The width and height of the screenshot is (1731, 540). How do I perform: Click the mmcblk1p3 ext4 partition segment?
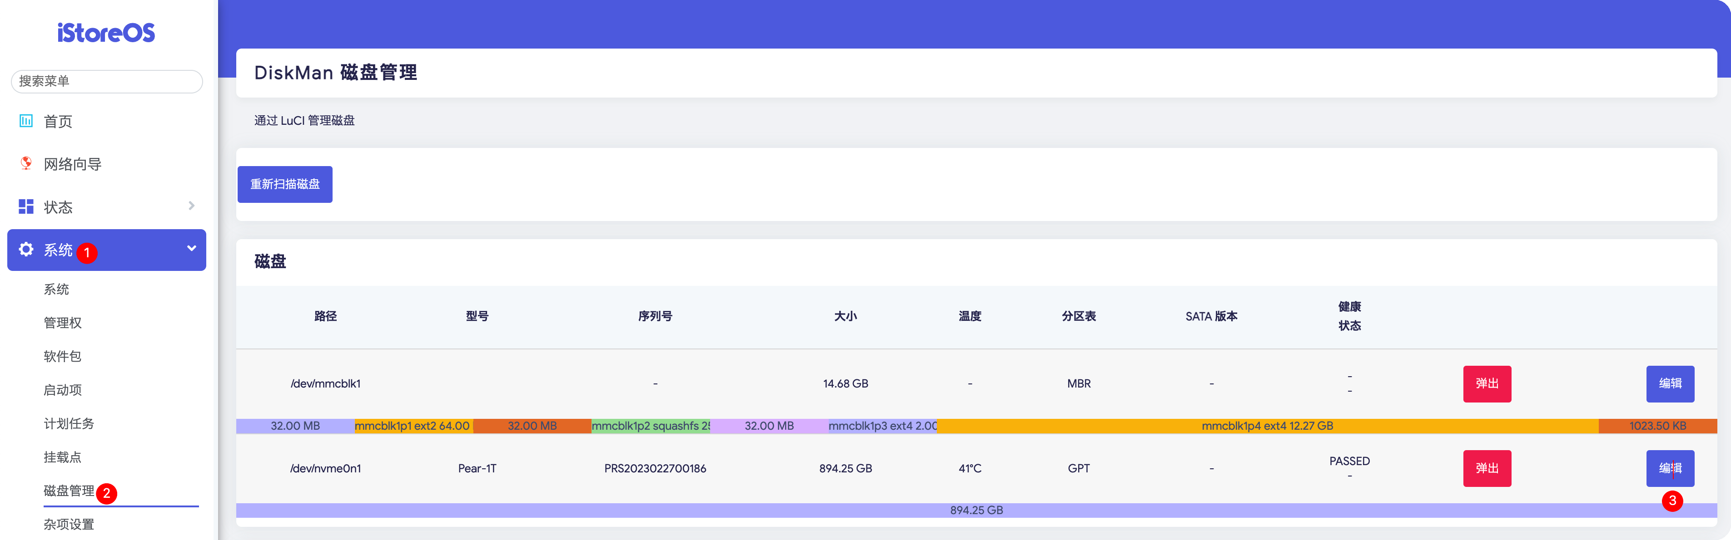pos(883,426)
